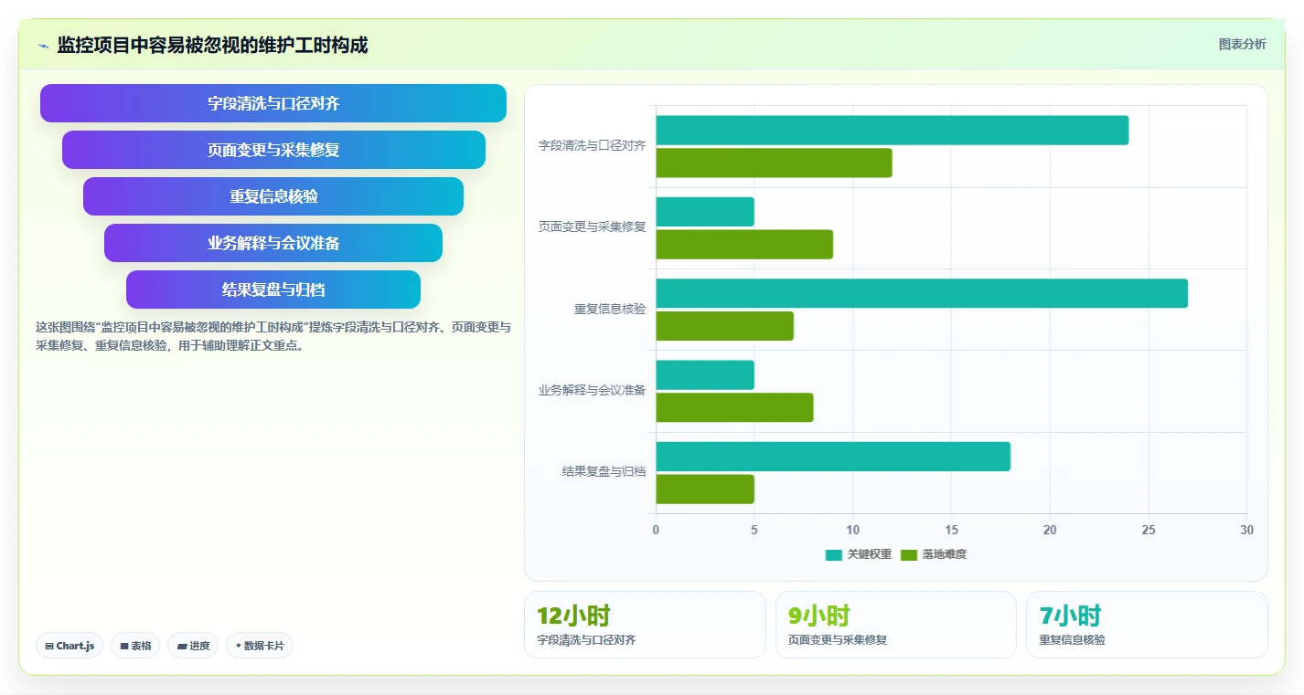The image size is (1304, 695).
Task: Select the 结果复盘与归档 funnel block
Action: 273,290
